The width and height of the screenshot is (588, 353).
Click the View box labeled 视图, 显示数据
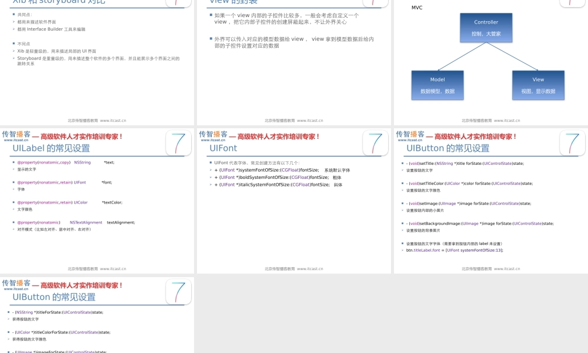[x=538, y=85]
